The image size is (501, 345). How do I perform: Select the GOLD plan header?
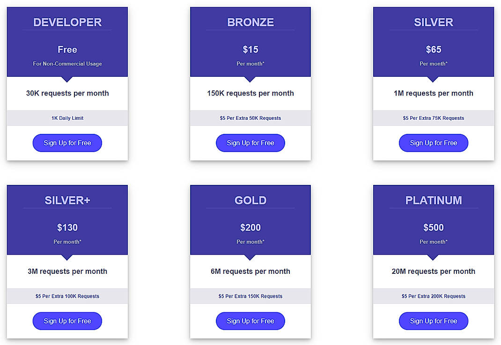(250, 200)
